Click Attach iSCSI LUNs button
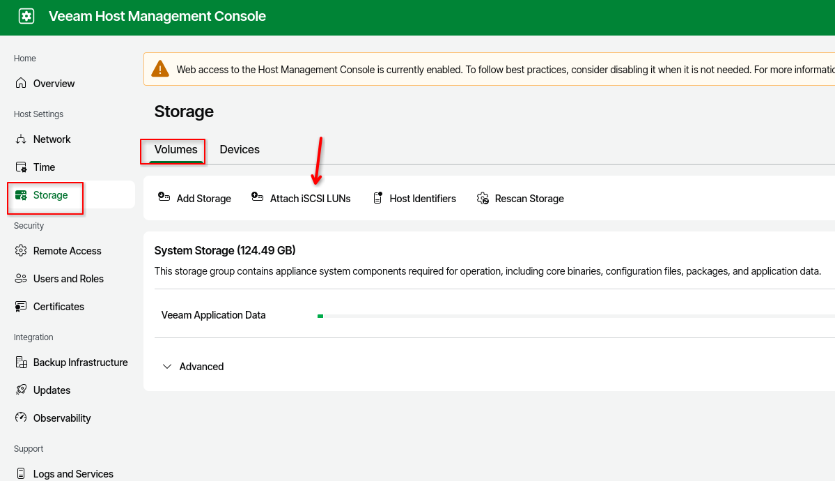Viewport: 835px width, 481px height. 301,199
